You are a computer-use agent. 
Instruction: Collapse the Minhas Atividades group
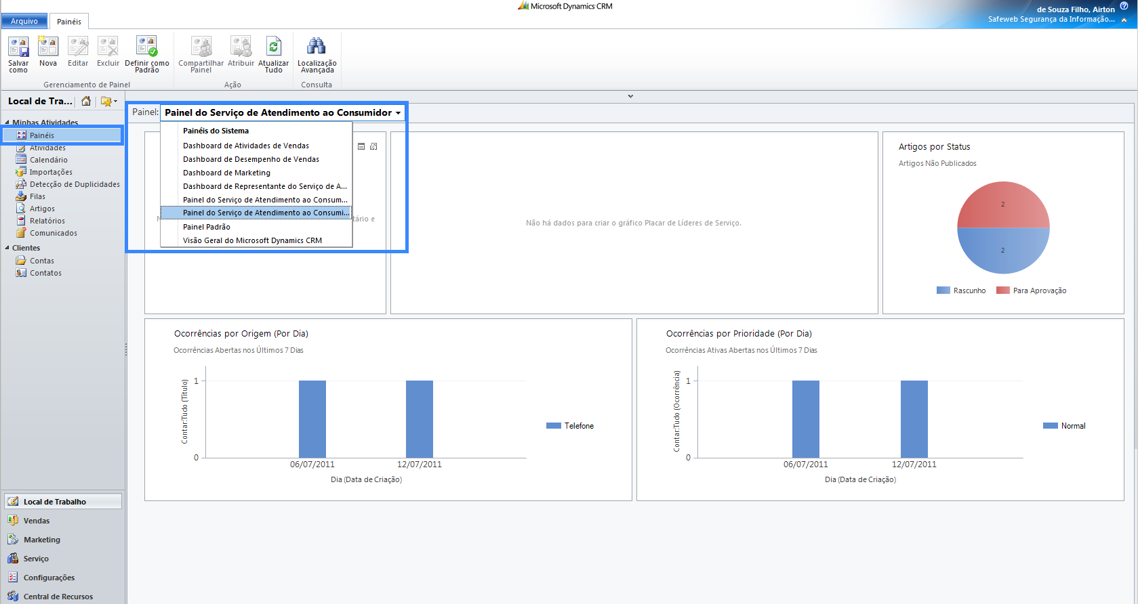click(7, 123)
